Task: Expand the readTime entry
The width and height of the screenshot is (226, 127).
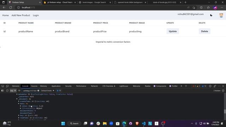Action: [x=19, y=118]
